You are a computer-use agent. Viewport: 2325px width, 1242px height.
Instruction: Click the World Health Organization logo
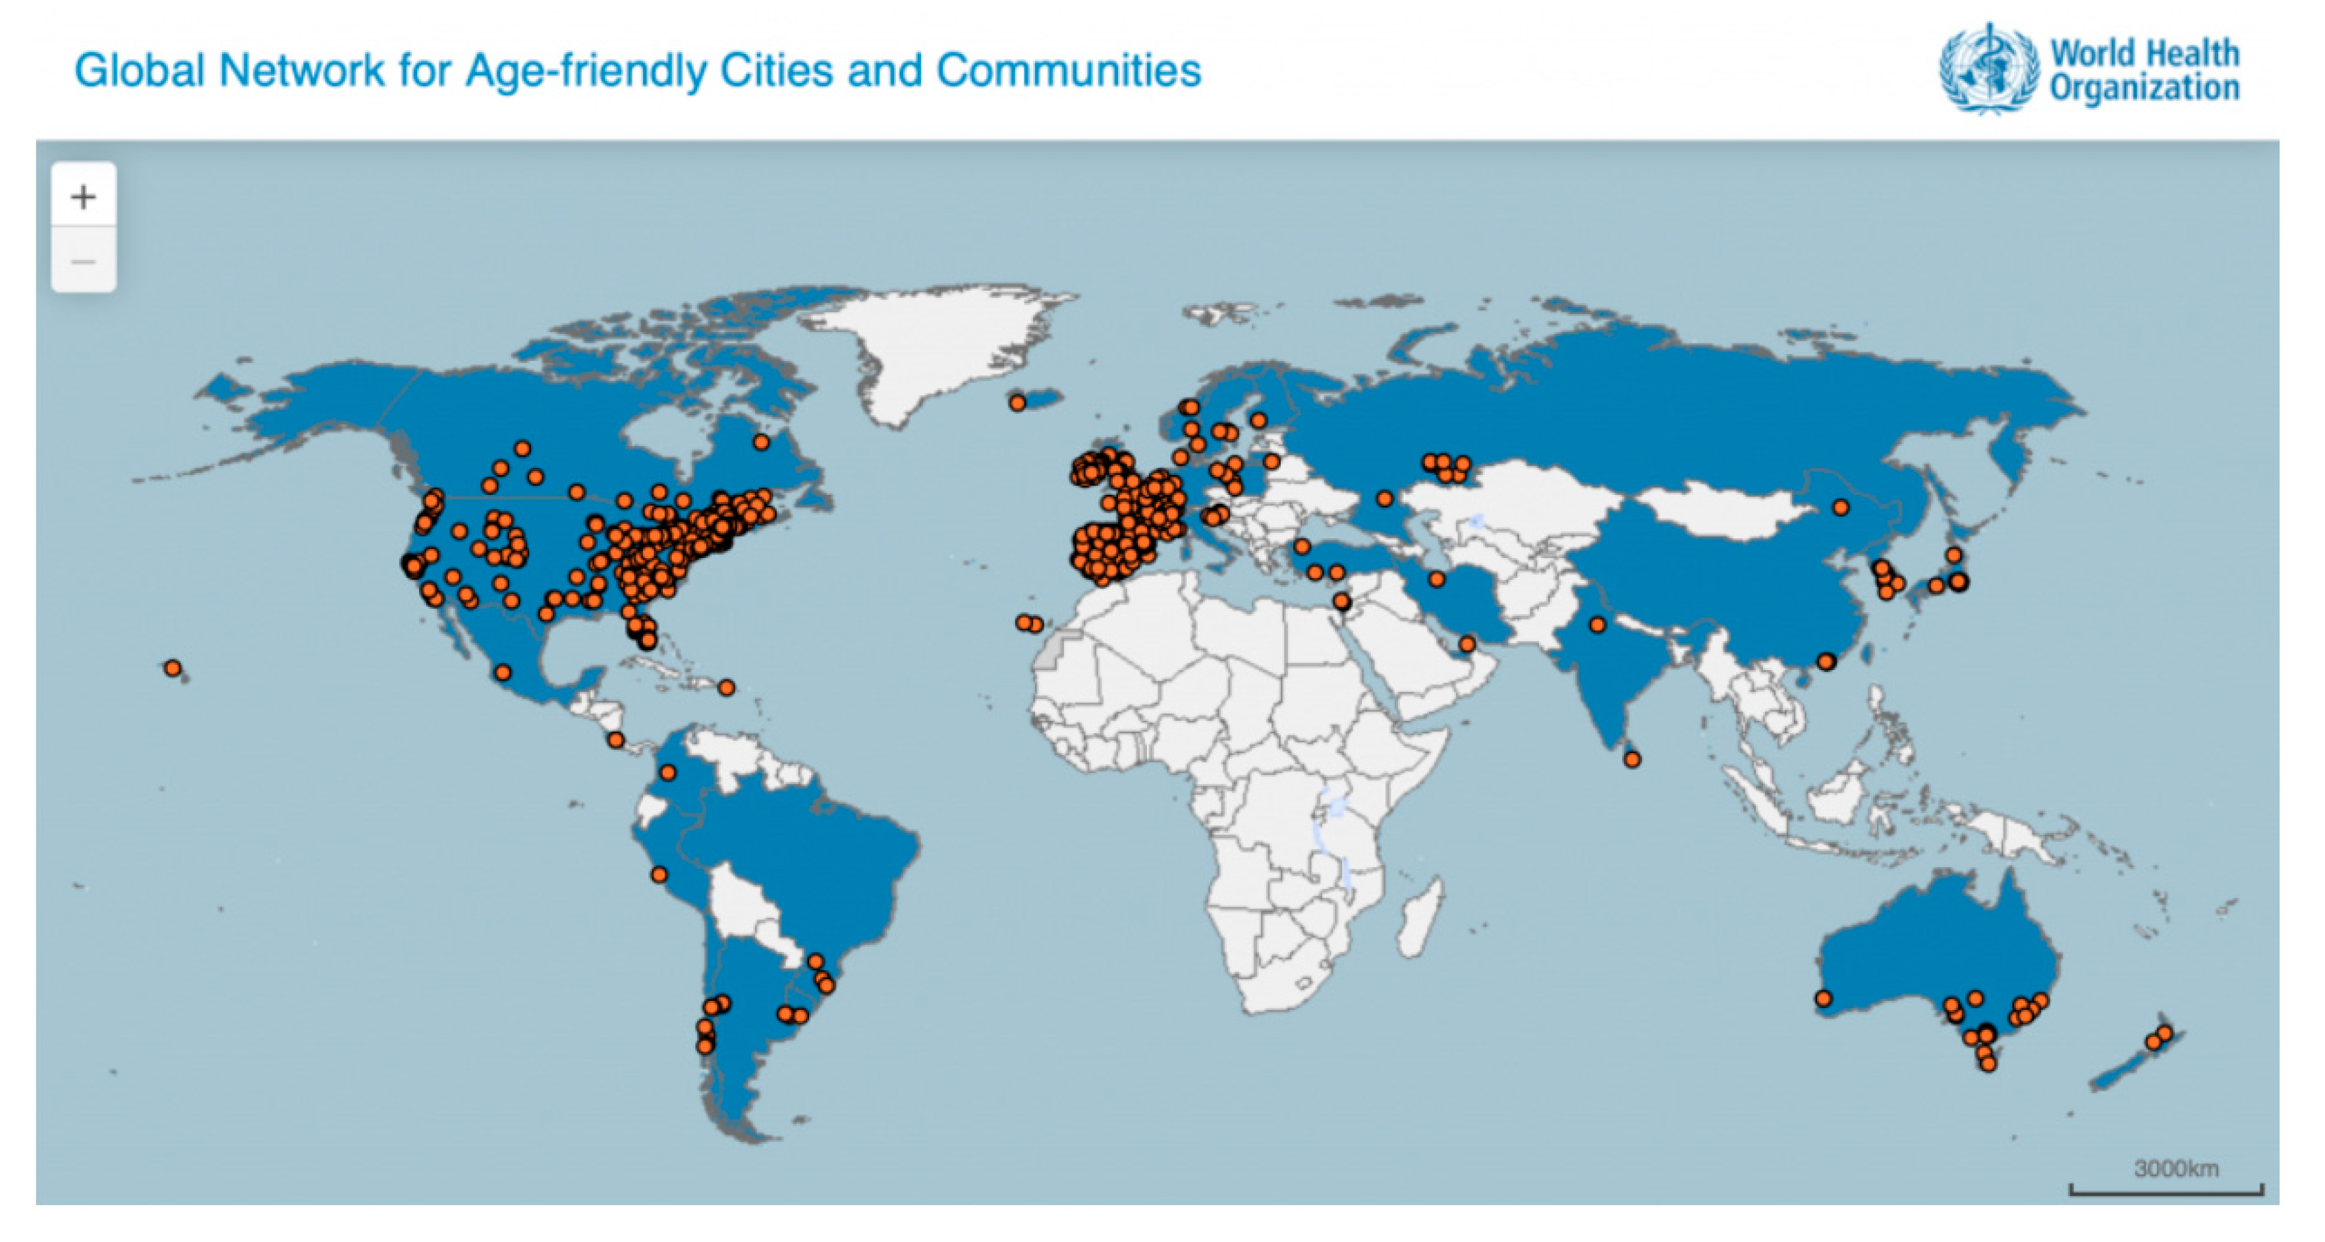pos(2088,69)
